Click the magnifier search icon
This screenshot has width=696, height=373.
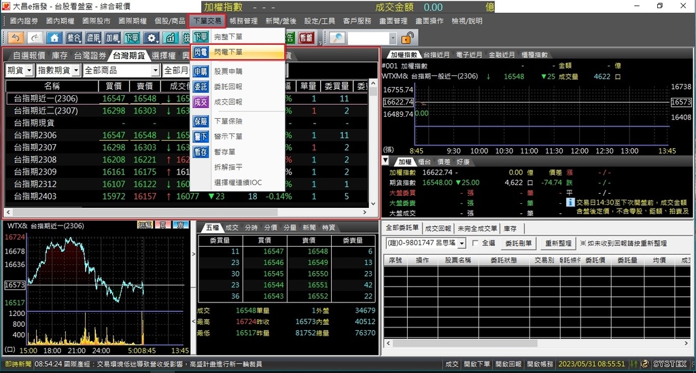pos(337,37)
